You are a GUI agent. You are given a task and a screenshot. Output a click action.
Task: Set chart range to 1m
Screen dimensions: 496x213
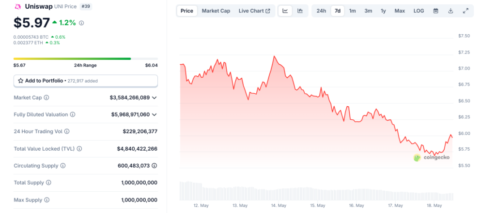[x=353, y=11]
